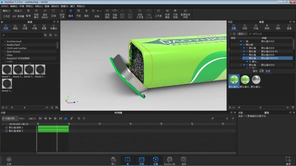Click the 区域 region render icon
Viewport: 296px width, 166px height.
pos(53,13)
